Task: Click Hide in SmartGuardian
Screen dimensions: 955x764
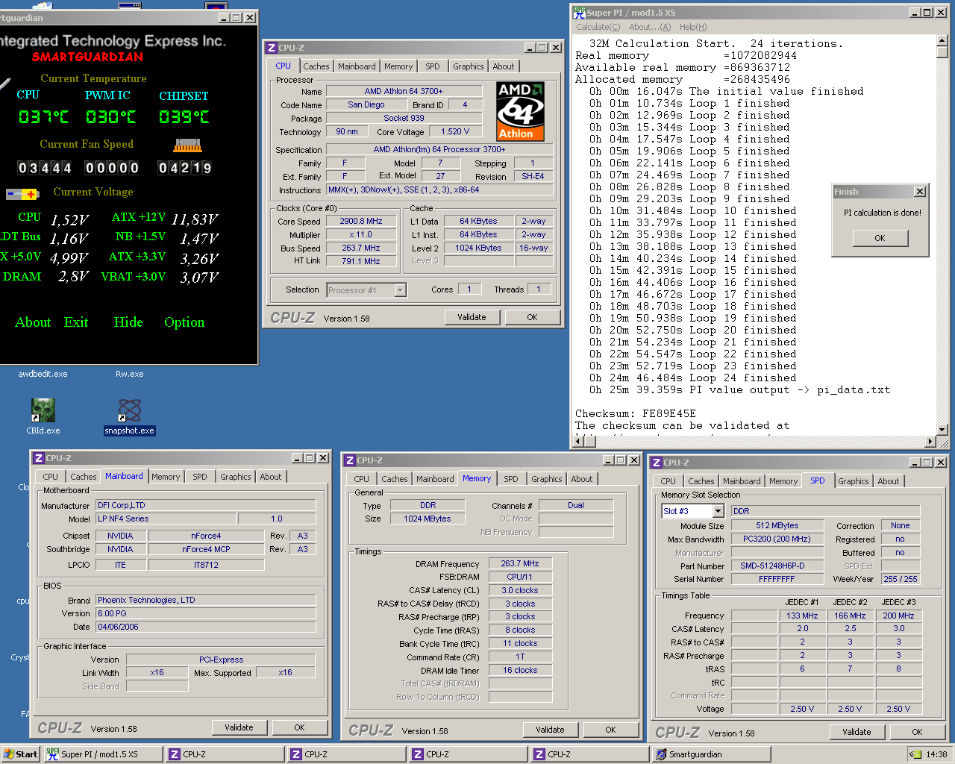Action: [x=128, y=322]
